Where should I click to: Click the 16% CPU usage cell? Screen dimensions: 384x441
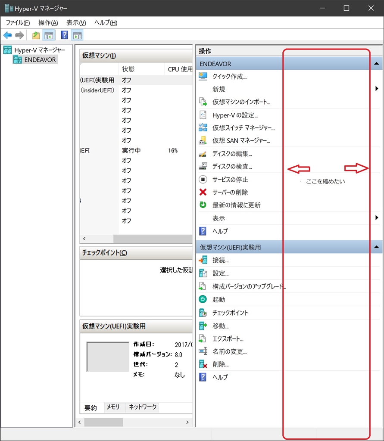click(x=173, y=150)
